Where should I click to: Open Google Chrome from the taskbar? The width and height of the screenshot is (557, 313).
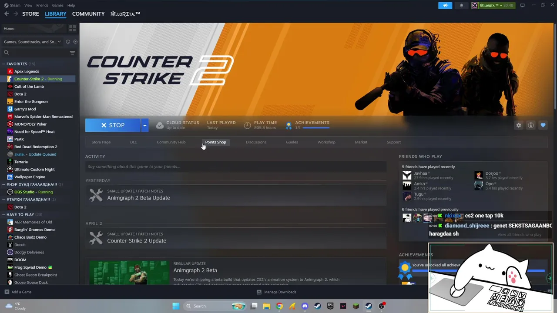pos(279,306)
